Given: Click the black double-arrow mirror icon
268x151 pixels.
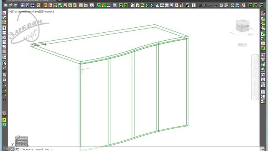Looking at the screenshot, I should tap(188, 5).
